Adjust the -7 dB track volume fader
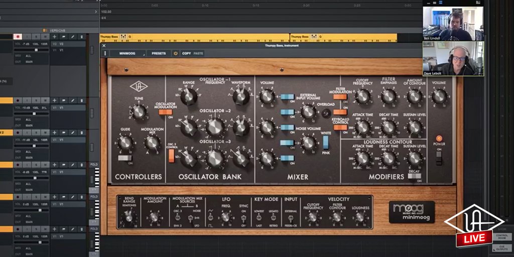This screenshot has height=257, width=514. tap(36, 50)
